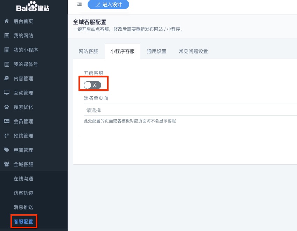This screenshot has height=231, width=297.
Task: Go to 访客轨迹 submenu item
Action: [23, 193]
